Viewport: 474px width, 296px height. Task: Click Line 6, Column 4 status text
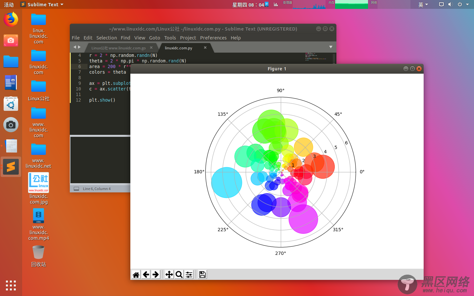pos(97,189)
